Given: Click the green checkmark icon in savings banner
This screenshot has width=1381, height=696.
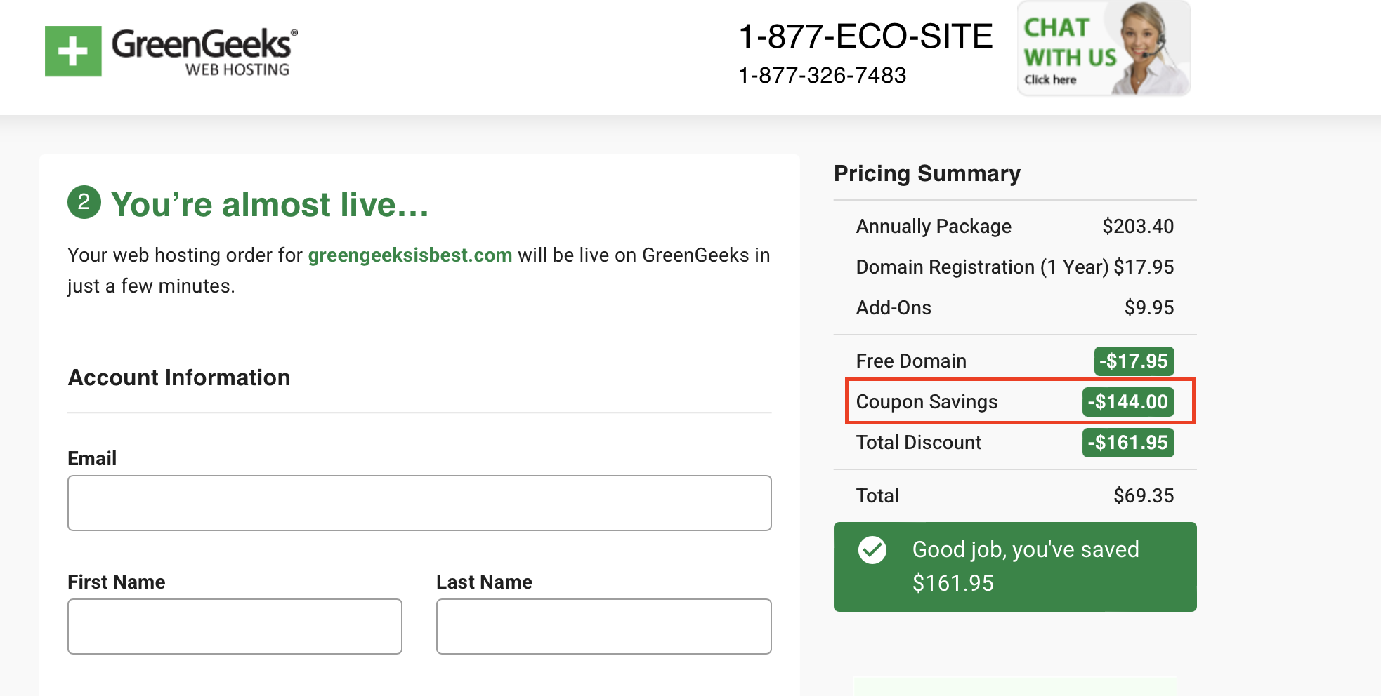Looking at the screenshot, I should point(872,550).
